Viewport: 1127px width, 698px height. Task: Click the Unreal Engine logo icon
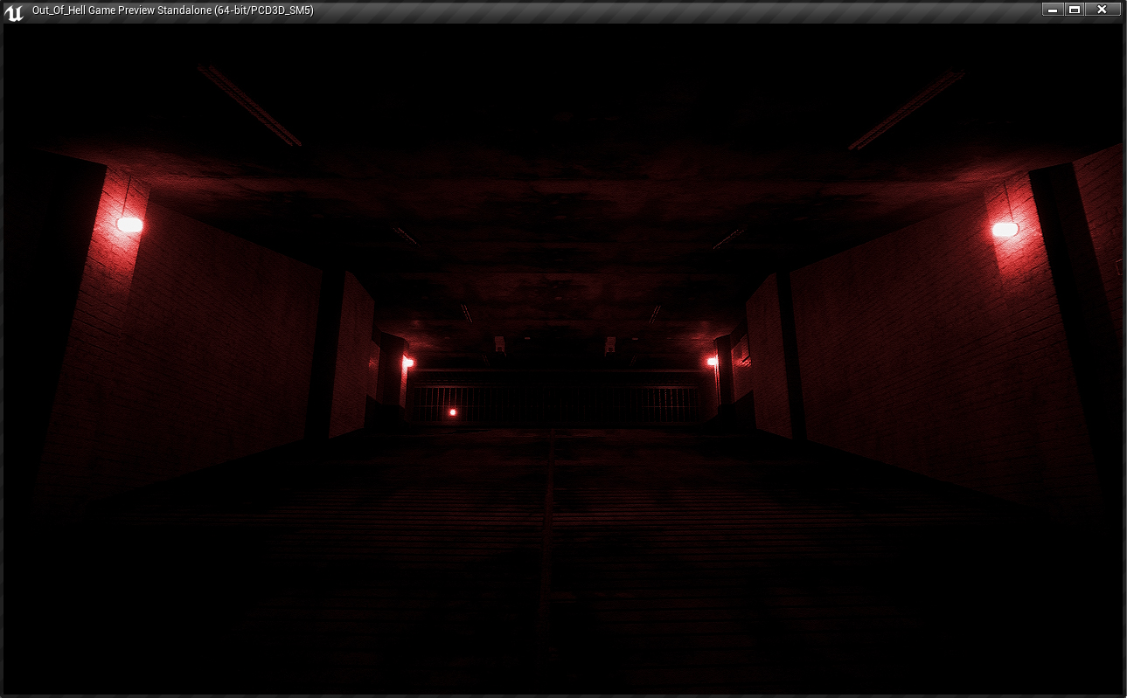click(14, 11)
